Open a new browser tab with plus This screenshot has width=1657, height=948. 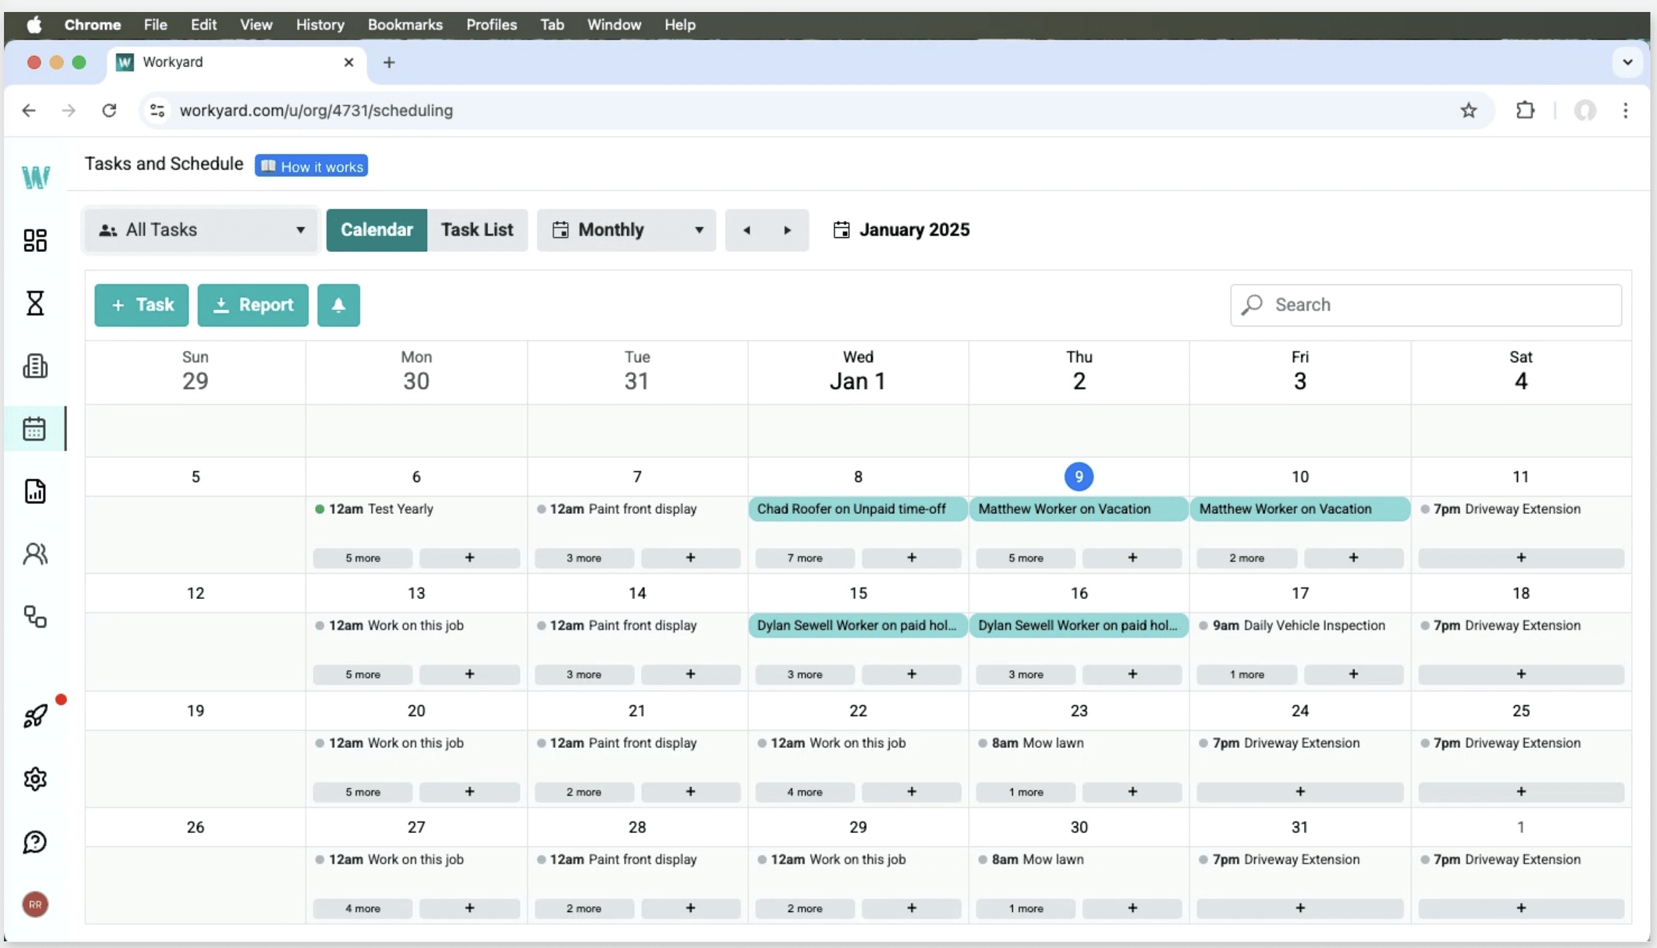pyautogui.click(x=389, y=62)
